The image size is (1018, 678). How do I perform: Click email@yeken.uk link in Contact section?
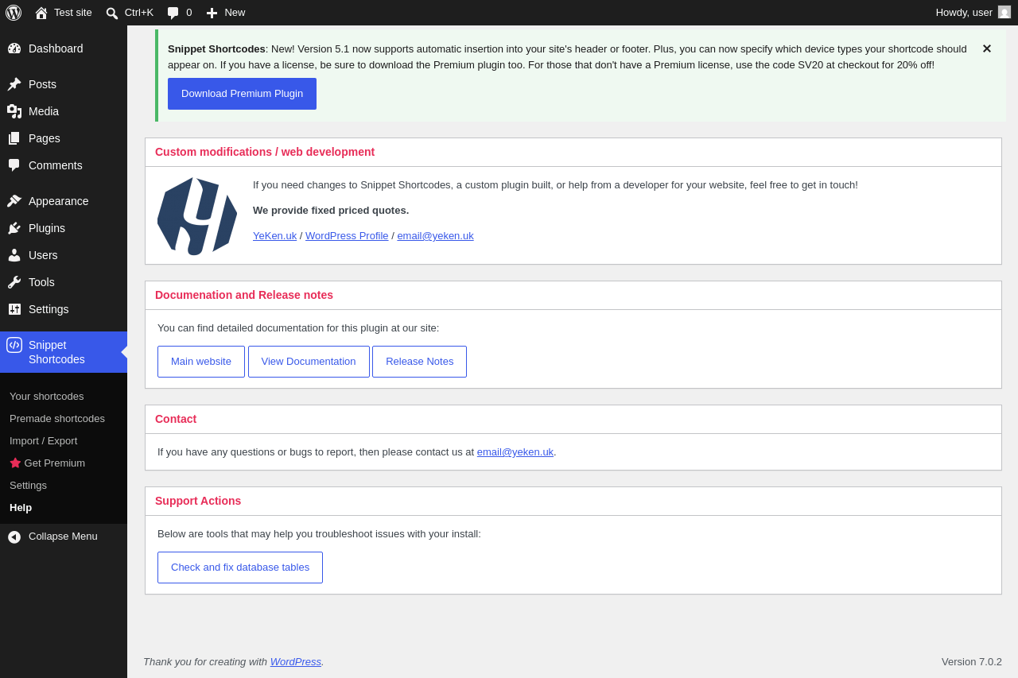pyautogui.click(x=515, y=452)
